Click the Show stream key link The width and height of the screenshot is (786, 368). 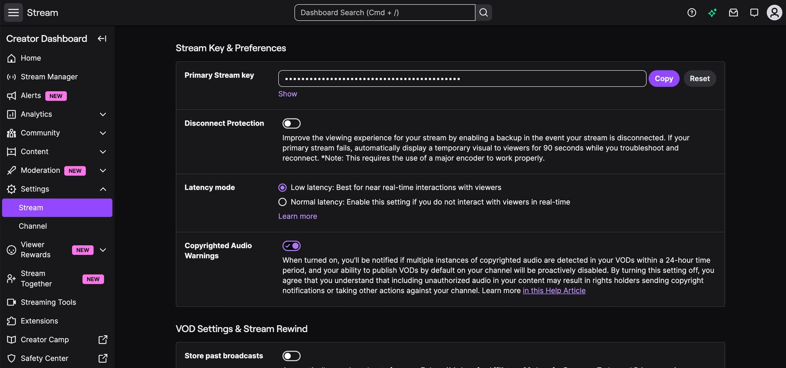tap(287, 94)
